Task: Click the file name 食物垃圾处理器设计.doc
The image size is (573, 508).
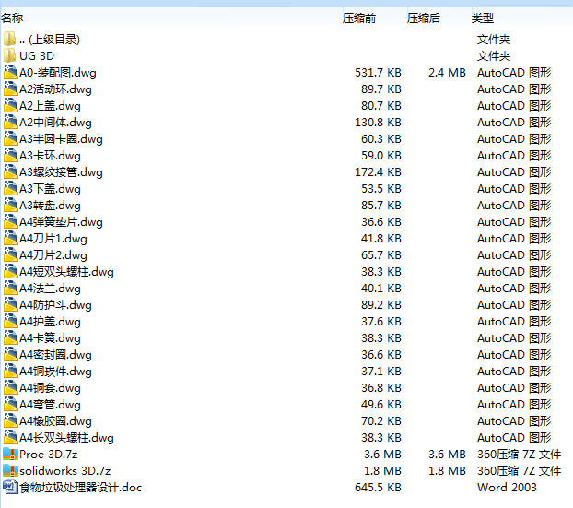Action: [81, 487]
